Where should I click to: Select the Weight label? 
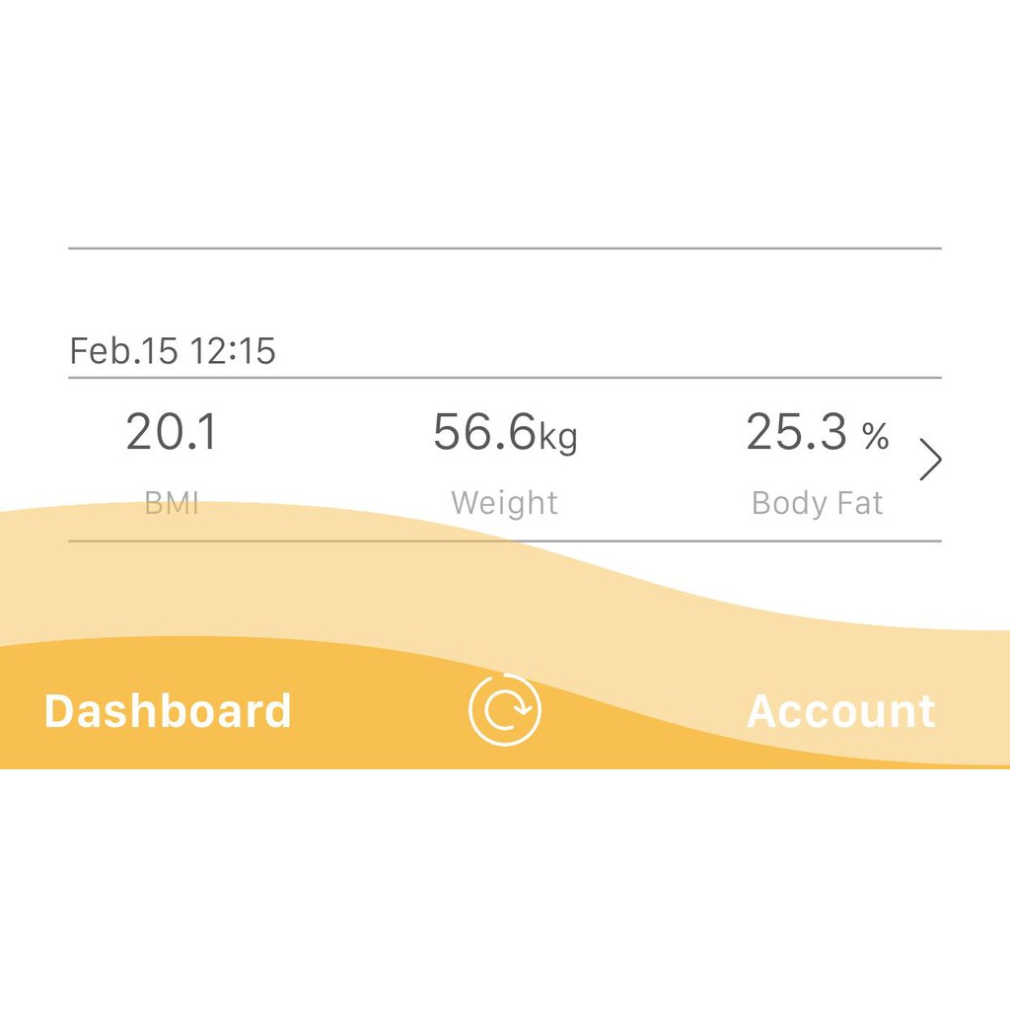504,503
